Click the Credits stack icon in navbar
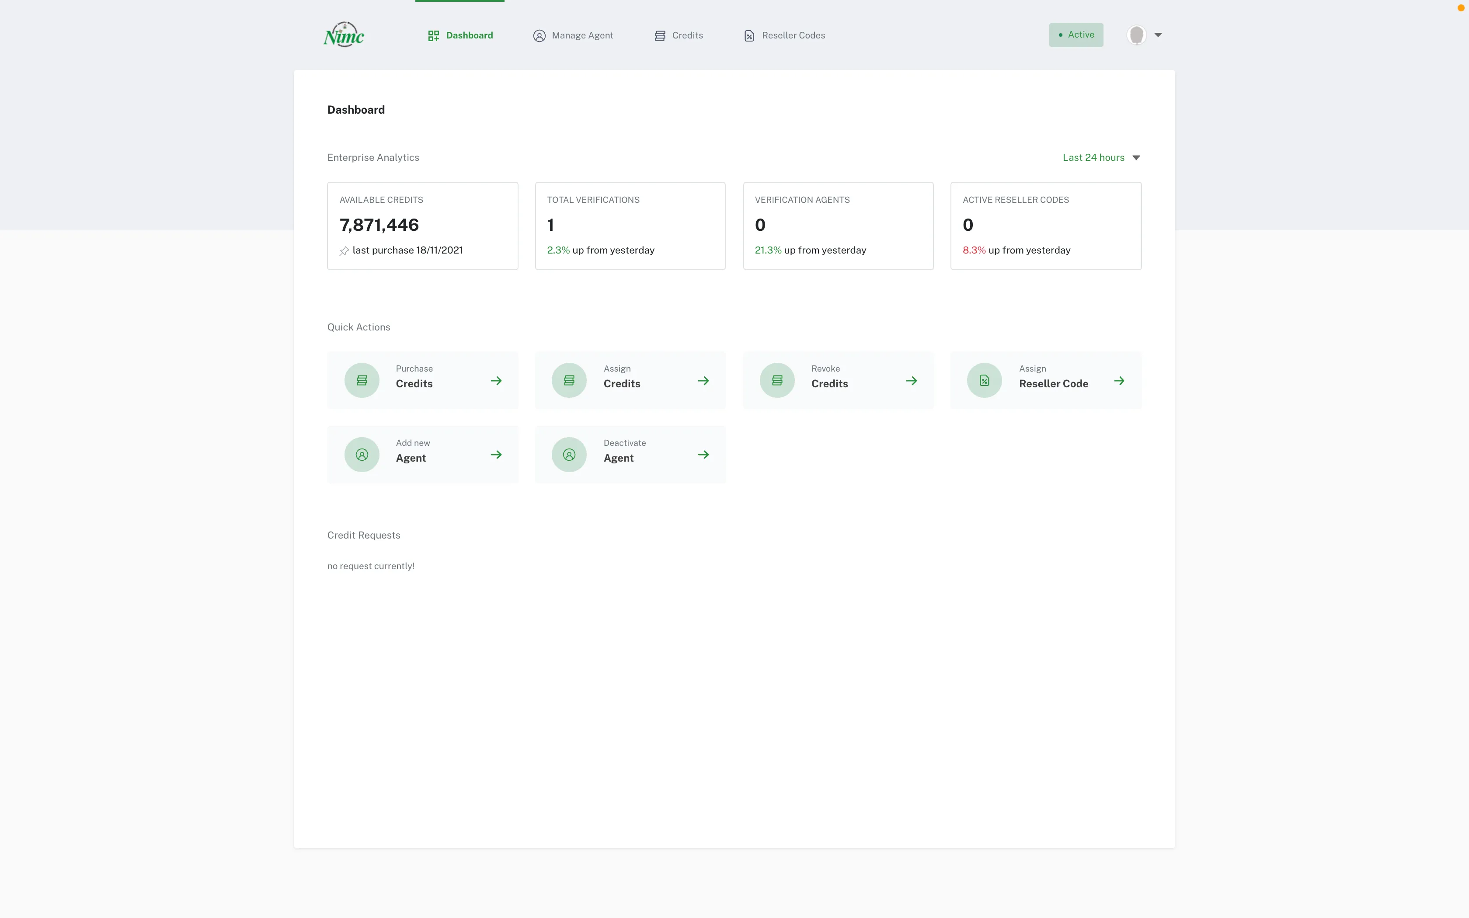Screen dimensions: 1469x918 point(660,36)
